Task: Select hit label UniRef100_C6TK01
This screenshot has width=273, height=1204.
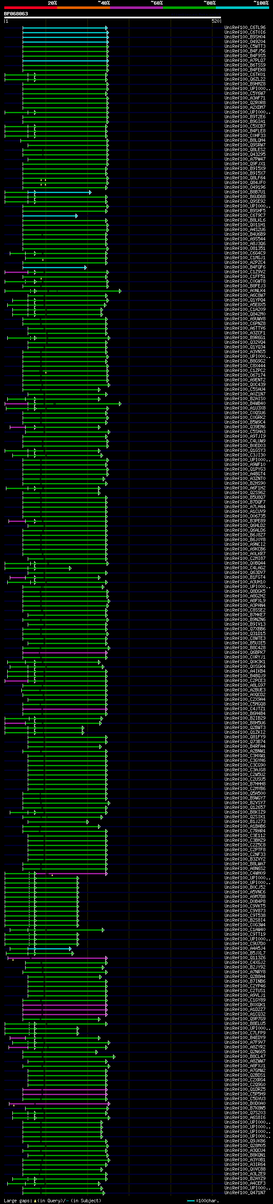Action: click(x=245, y=75)
